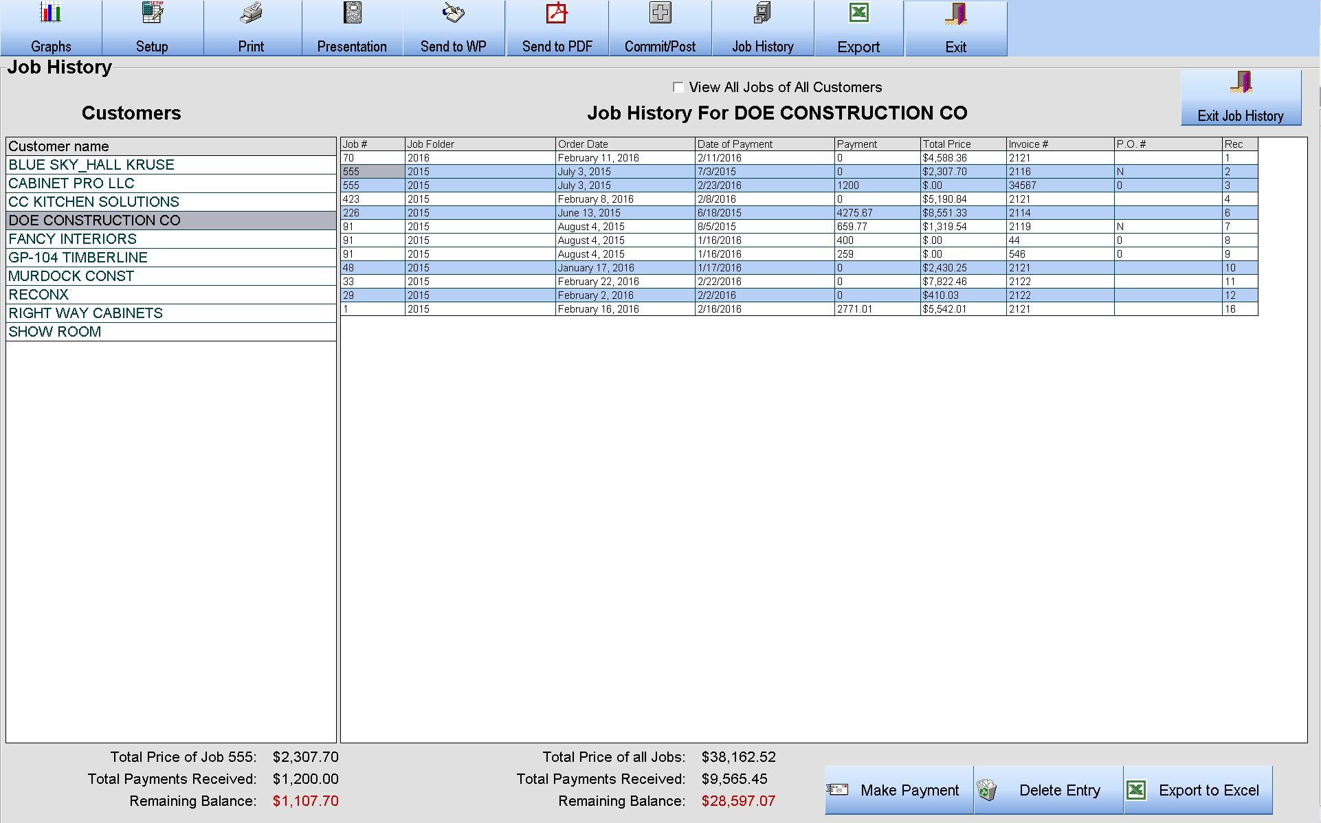
Task: Enable View All Jobs of All Customers
Action: click(678, 87)
